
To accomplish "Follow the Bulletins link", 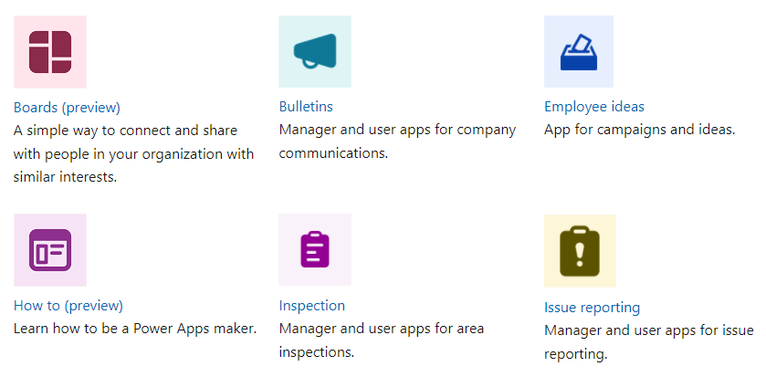I will (306, 107).
